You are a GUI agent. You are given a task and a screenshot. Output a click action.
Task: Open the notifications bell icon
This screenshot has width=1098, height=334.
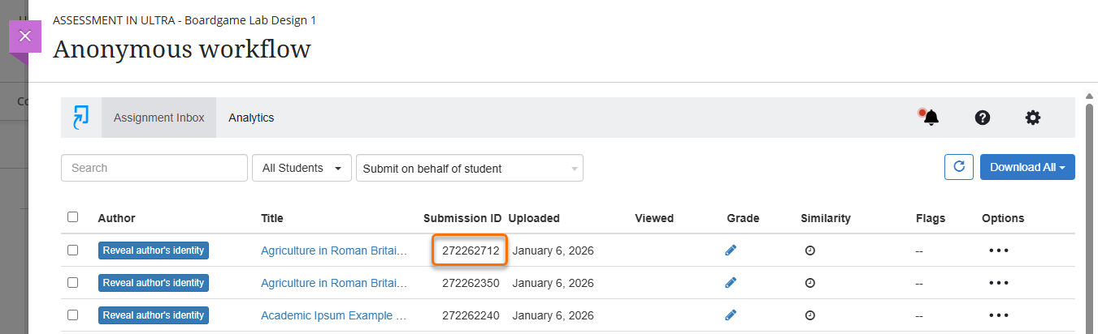pyautogui.click(x=931, y=118)
